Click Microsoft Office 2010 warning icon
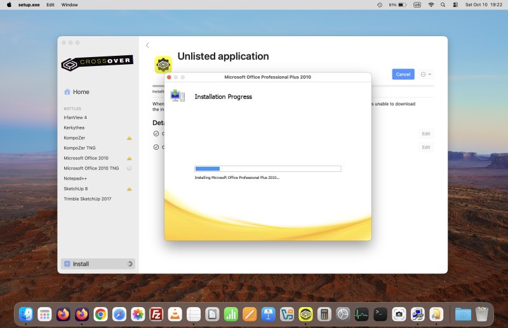 pos(130,159)
